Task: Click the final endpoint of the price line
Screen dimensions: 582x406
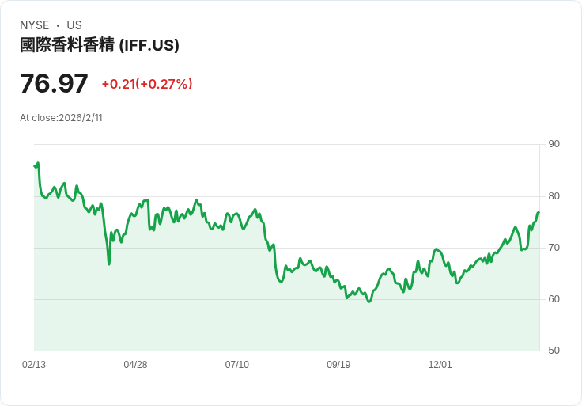Action: tap(539, 212)
